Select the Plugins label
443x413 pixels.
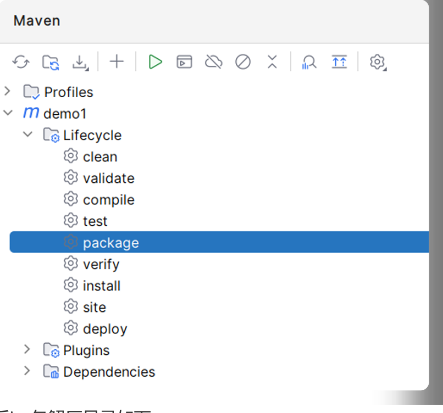pyautogui.click(x=86, y=350)
